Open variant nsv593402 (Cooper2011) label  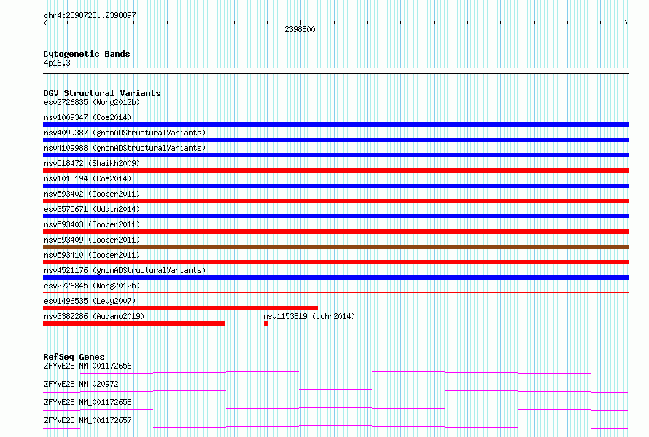click(x=92, y=194)
